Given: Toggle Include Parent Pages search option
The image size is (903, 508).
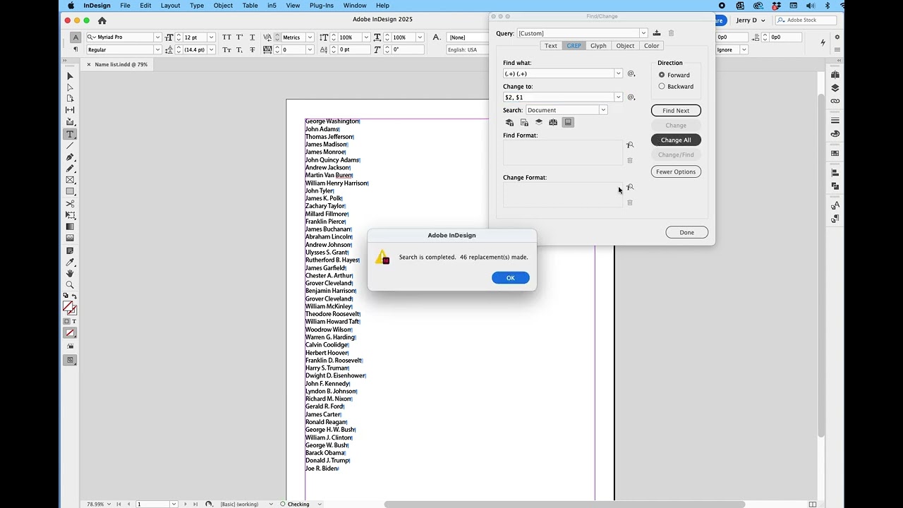Looking at the screenshot, I should click(x=553, y=123).
